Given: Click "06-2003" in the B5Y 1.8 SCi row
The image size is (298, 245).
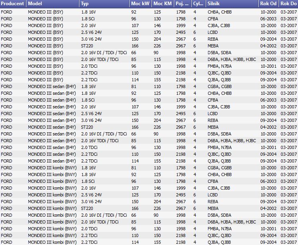Looking at the screenshot, I should pyautogui.click(x=268, y=19).
